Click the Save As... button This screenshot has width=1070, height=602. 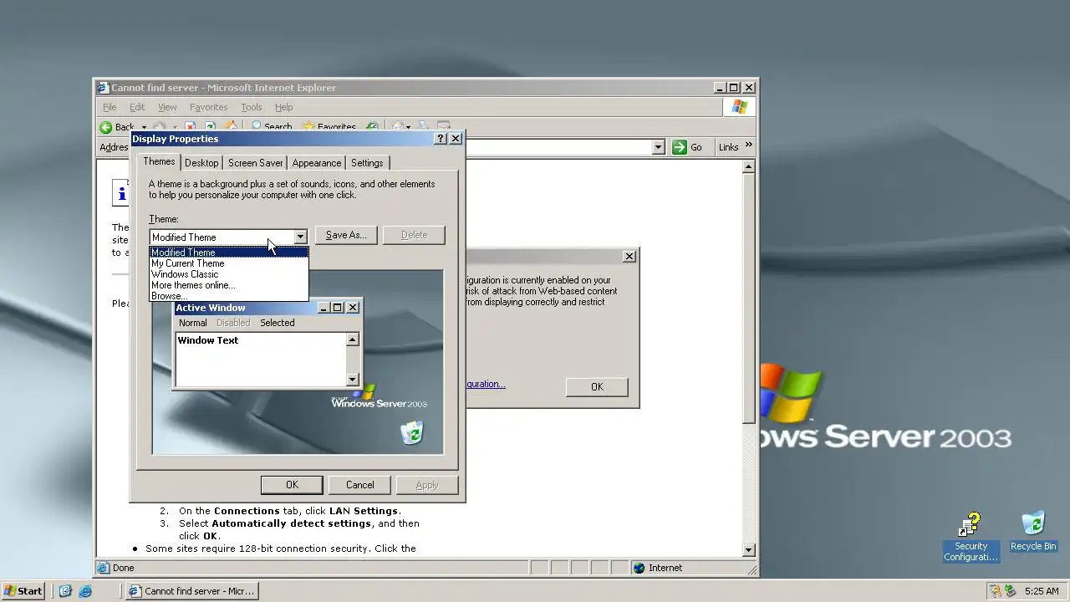tap(346, 235)
